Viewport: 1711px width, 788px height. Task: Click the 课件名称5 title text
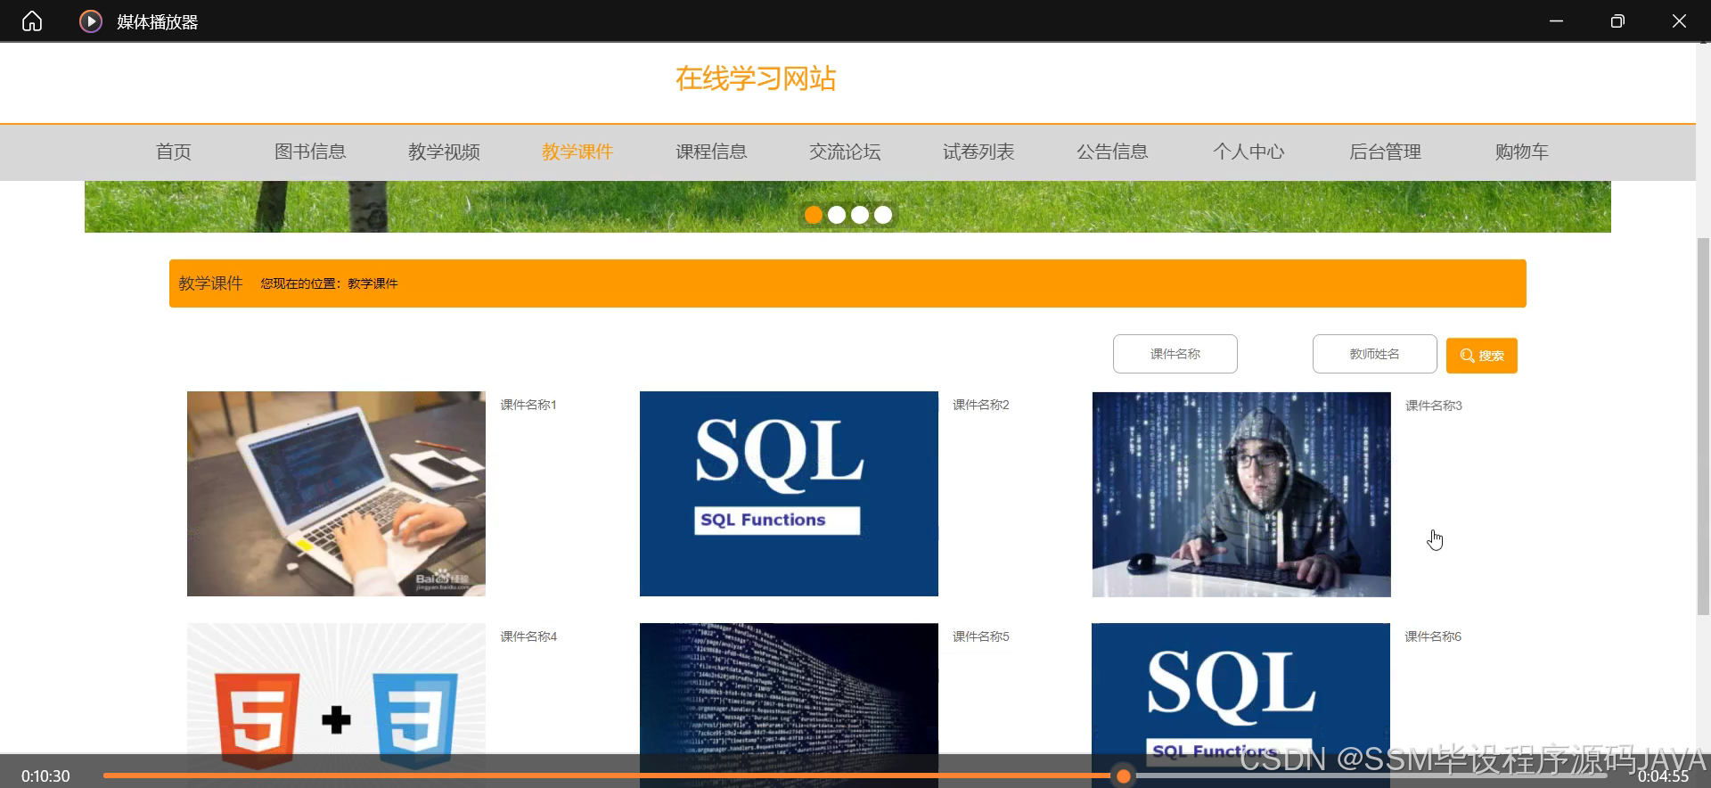coord(981,636)
